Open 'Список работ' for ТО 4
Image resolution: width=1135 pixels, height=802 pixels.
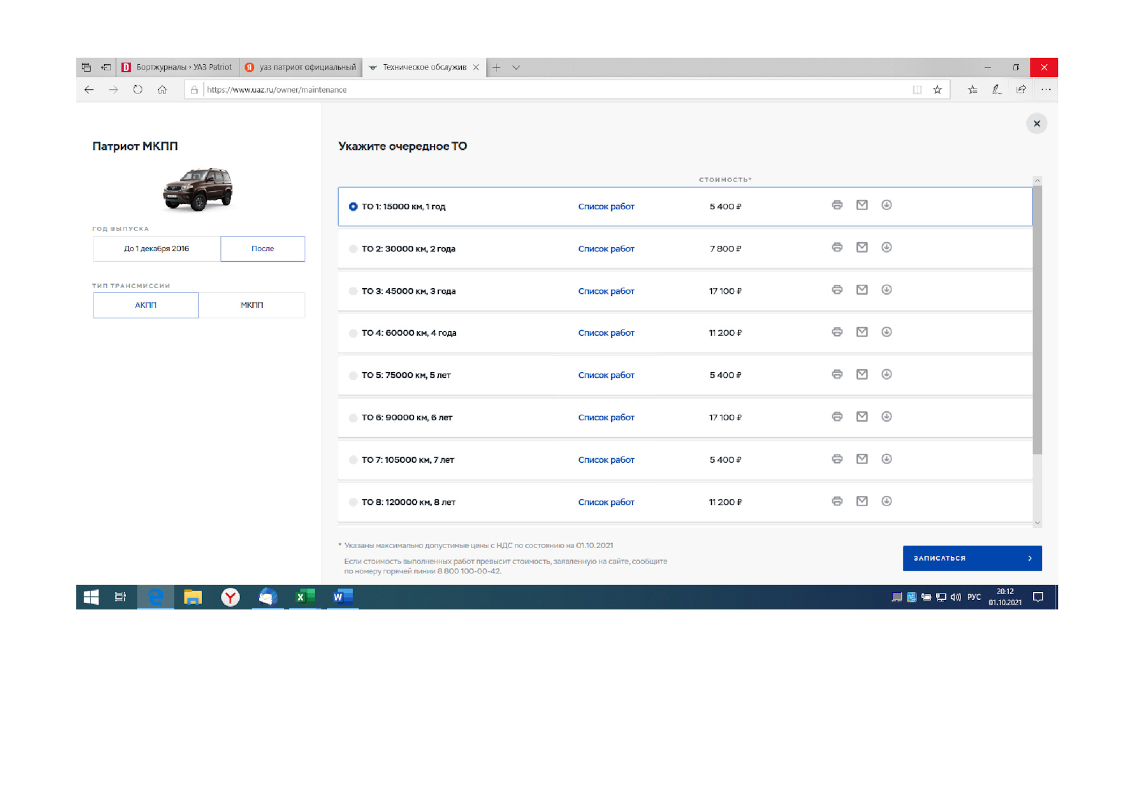[x=606, y=333]
